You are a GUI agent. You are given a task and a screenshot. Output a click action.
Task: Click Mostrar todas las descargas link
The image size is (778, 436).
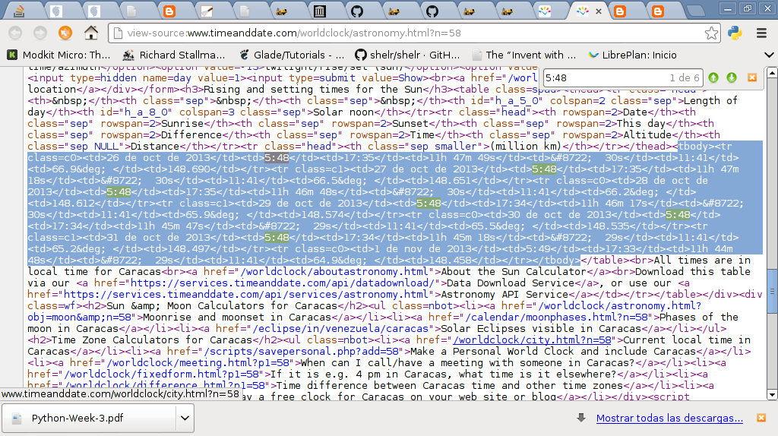[669, 418]
